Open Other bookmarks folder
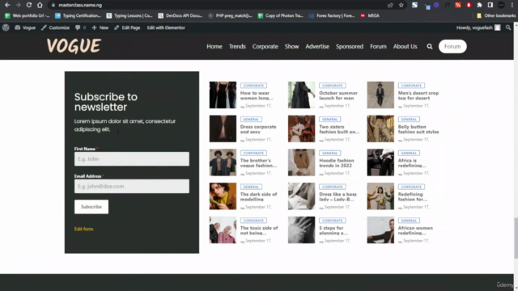Image resolution: width=518 pixels, height=291 pixels. 496,15
